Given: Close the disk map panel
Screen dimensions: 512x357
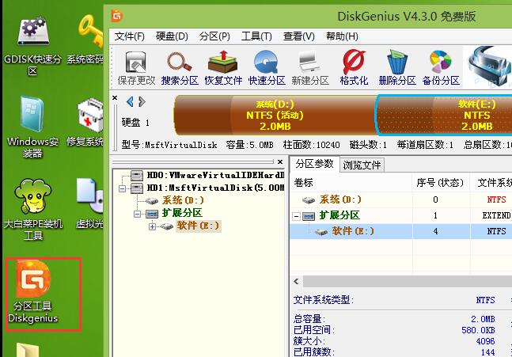Looking at the screenshot, I should 115,97.
